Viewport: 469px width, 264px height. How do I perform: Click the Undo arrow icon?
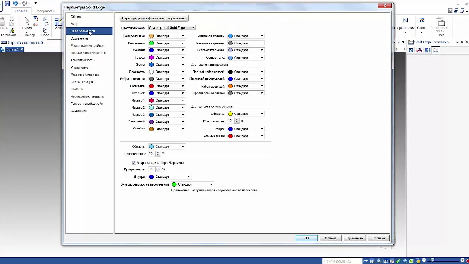tap(15, 4)
